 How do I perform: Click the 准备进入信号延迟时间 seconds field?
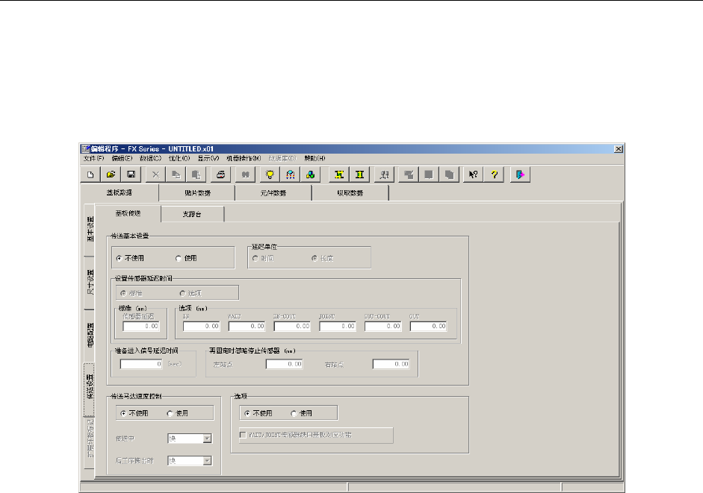point(140,365)
